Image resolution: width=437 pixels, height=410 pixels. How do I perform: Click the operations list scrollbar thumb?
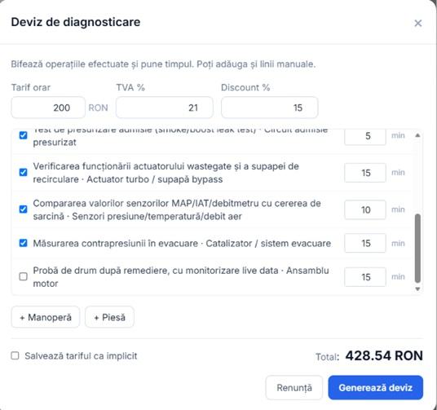point(417,249)
